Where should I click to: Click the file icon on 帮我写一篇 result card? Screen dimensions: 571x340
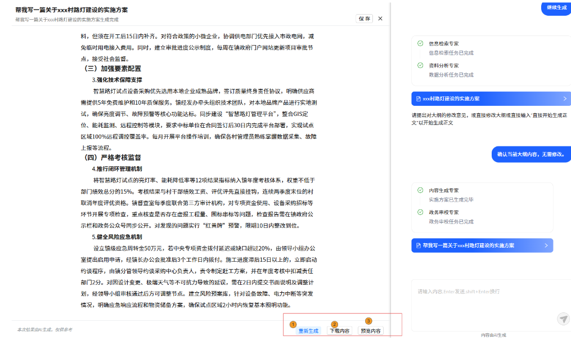click(x=418, y=245)
